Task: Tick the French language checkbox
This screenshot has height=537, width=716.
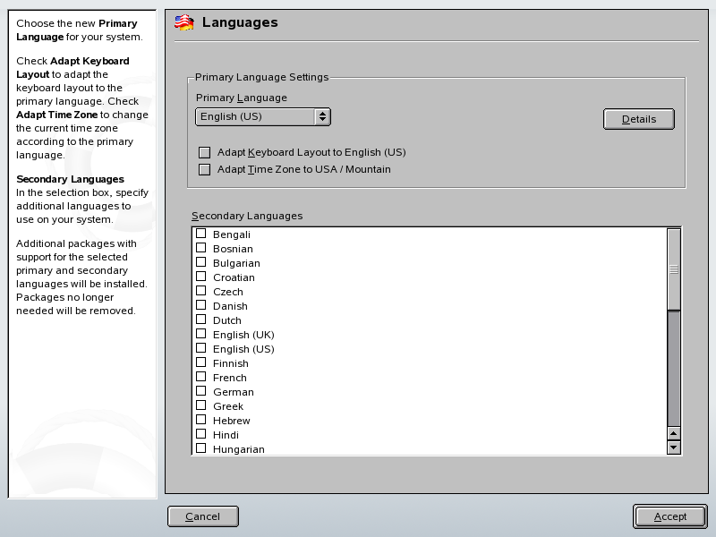Action: tap(201, 377)
